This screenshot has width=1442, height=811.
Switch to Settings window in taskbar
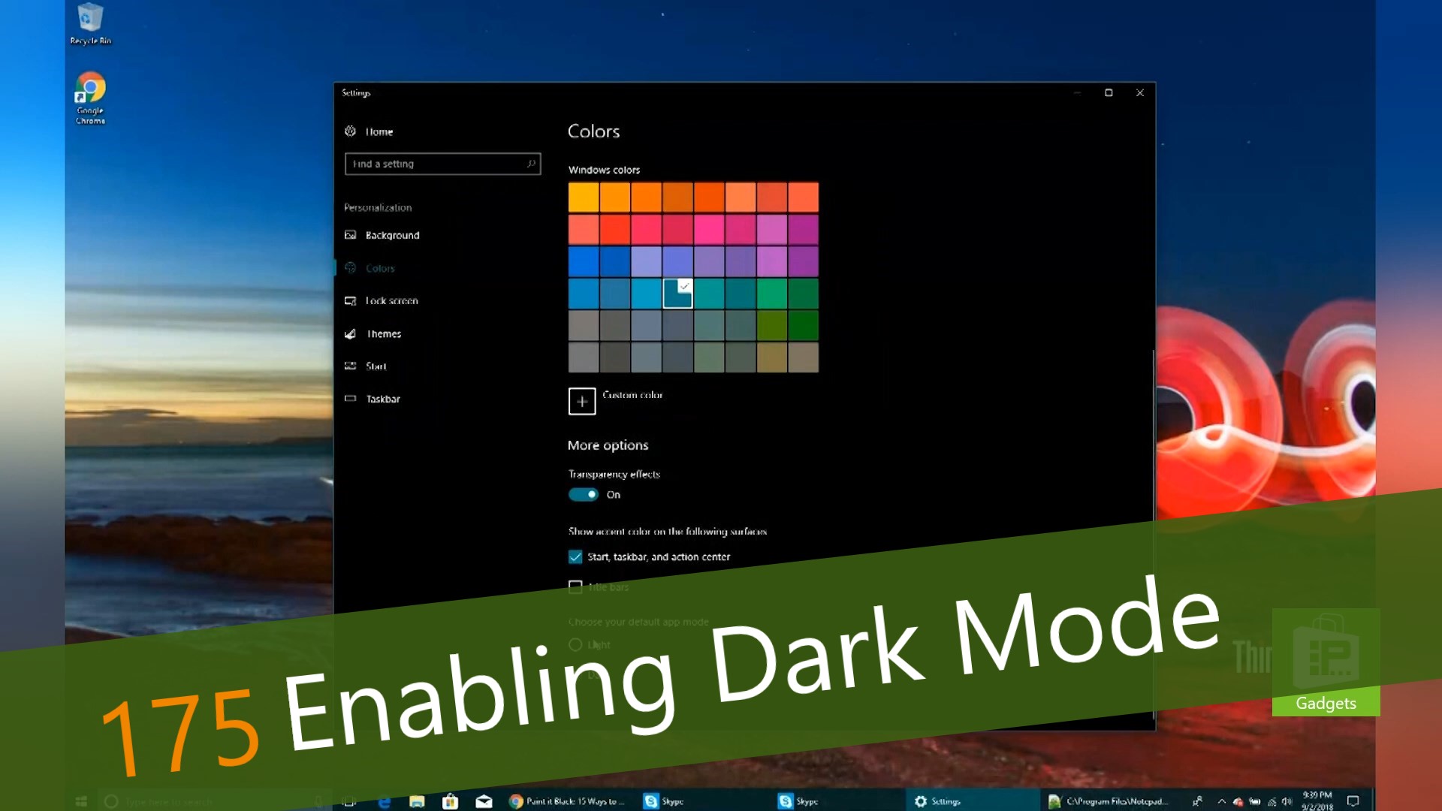coord(939,801)
